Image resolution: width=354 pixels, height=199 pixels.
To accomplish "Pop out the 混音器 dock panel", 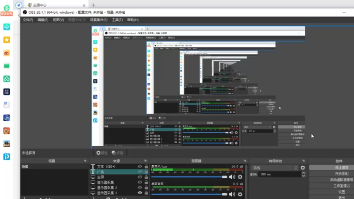I will pos(245,161).
